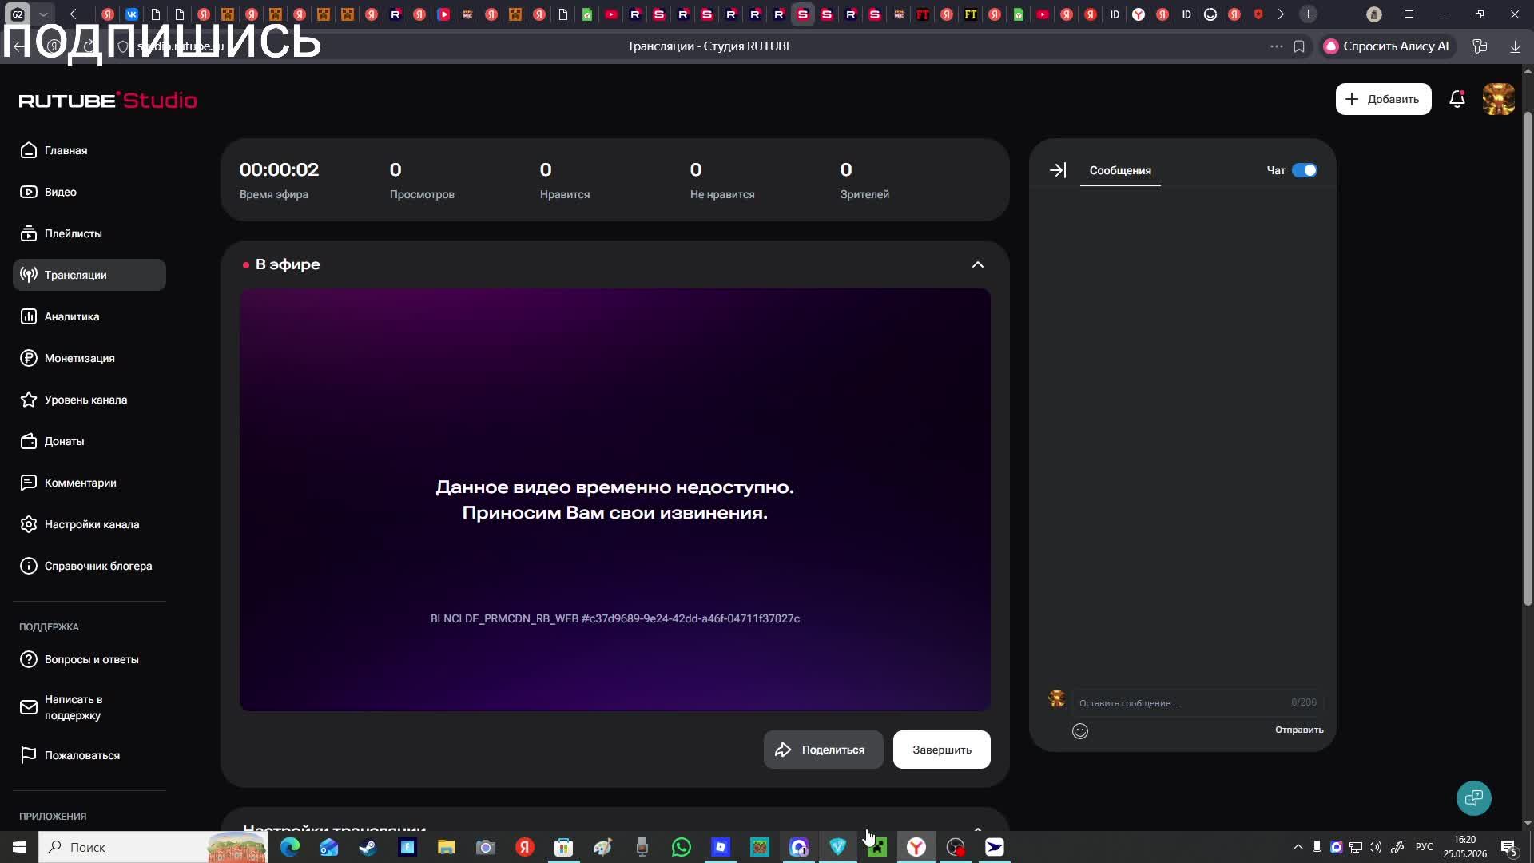1534x863 pixels.
Task: Open Настройки канала gear item
Action: pyautogui.click(x=80, y=524)
